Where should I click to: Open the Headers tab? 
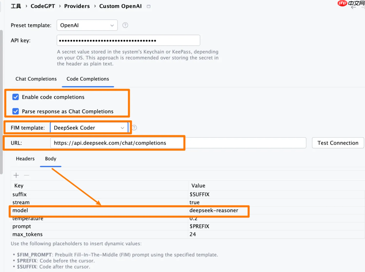coord(25,159)
